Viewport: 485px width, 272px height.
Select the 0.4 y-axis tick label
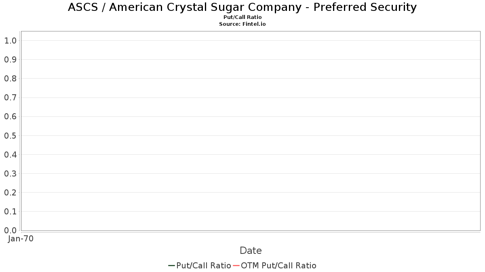10,155
